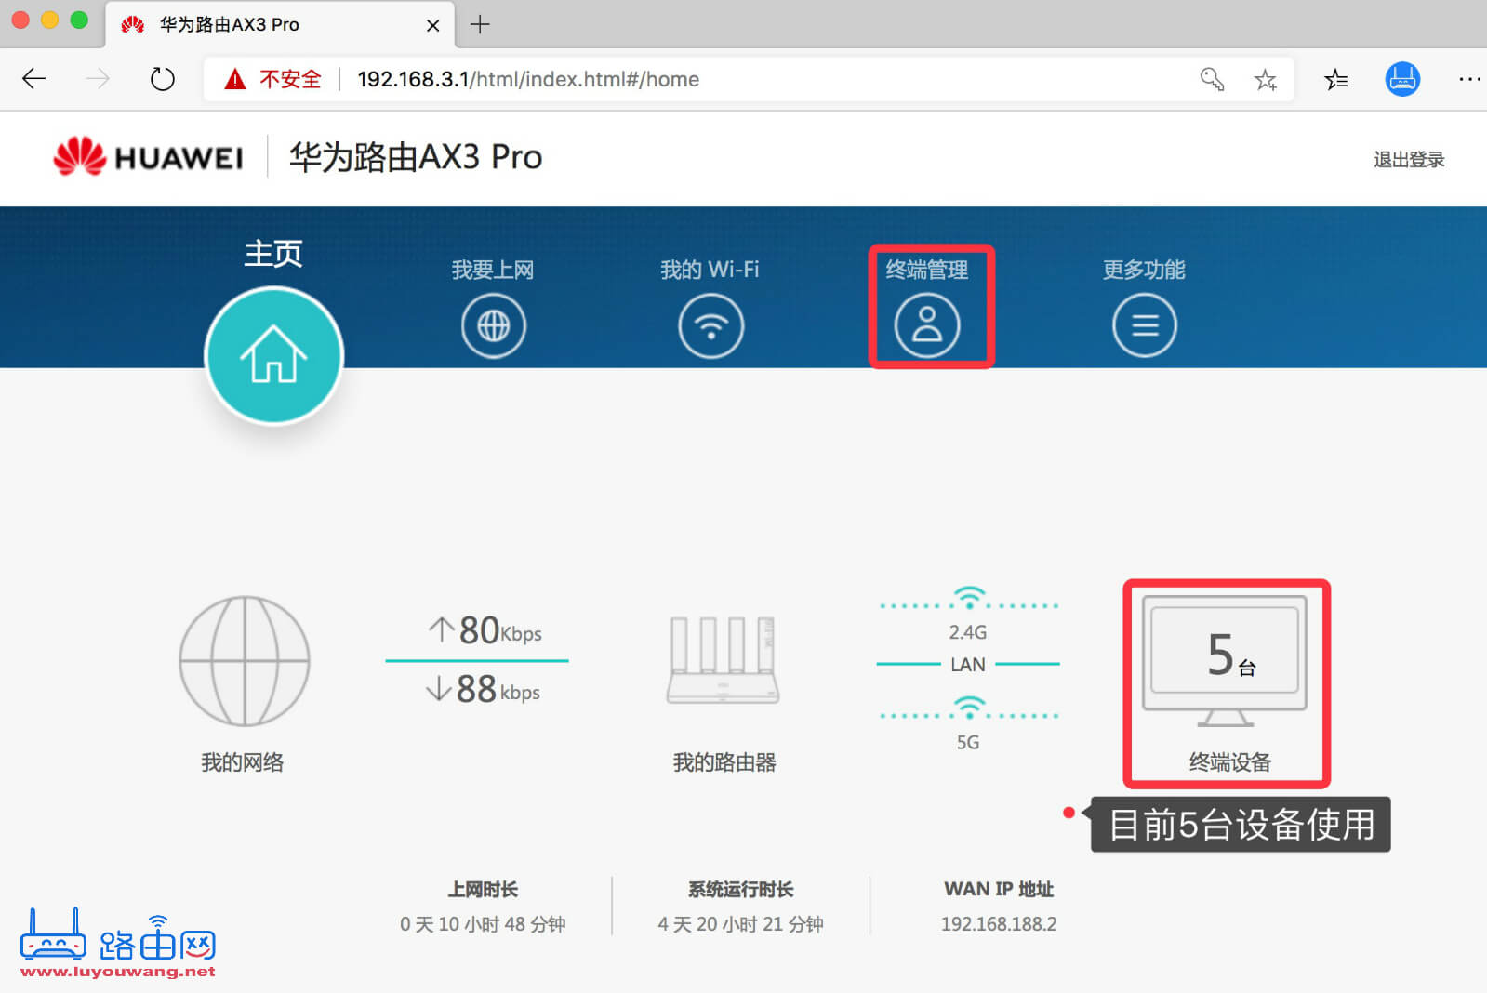Open 更多功能 hamburger icon
Image resolution: width=1487 pixels, height=993 pixels.
pyautogui.click(x=1144, y=325)
